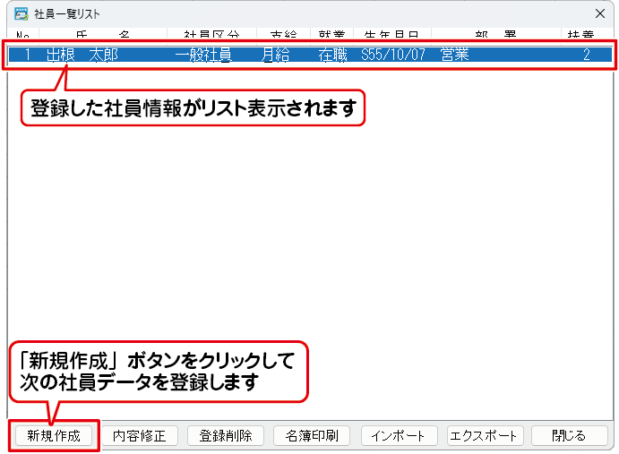Click the 新規作成 button
The image size is (619, 454).
click(x=54, y=435)
